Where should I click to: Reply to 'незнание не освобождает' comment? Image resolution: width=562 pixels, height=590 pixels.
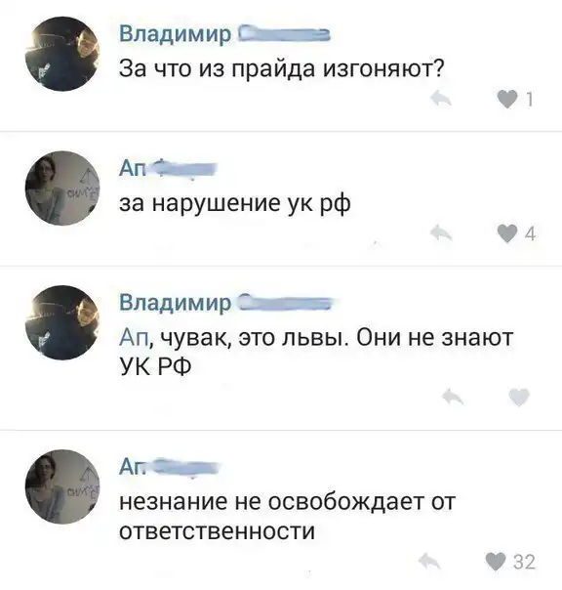click(x=429, y=561)
